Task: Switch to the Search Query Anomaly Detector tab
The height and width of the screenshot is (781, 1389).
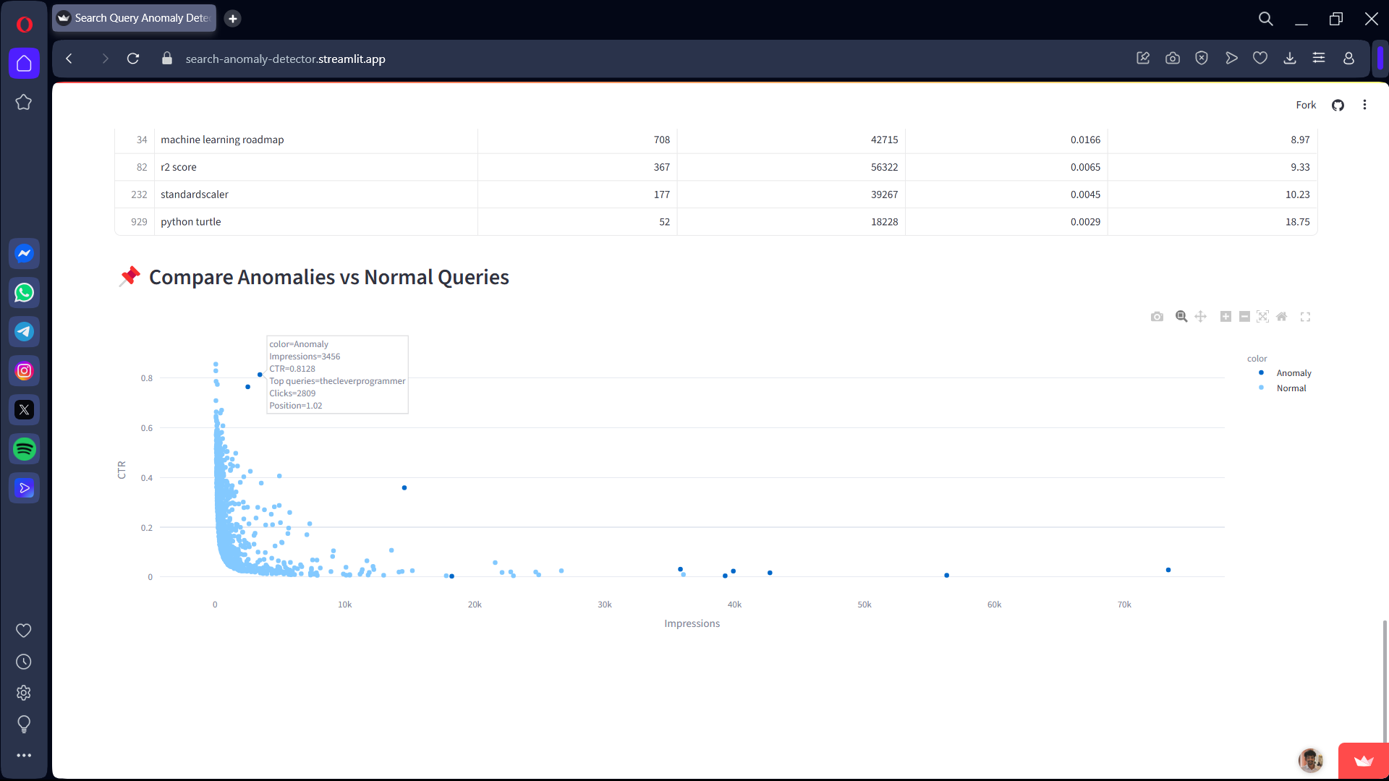Action: (x=135, y=18)
